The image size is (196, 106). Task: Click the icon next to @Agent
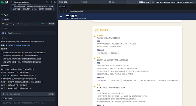point(12,99)
